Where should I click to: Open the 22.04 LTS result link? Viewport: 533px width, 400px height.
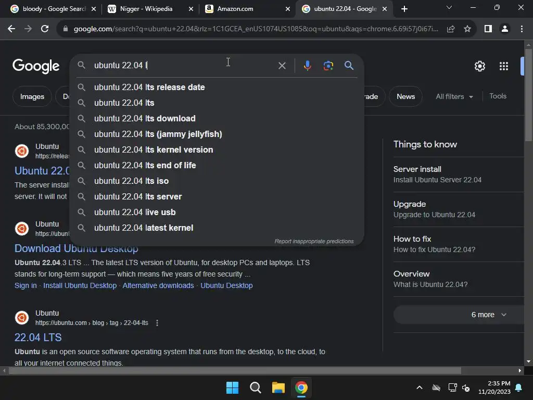pyautogui.click(x=38, y=337)
